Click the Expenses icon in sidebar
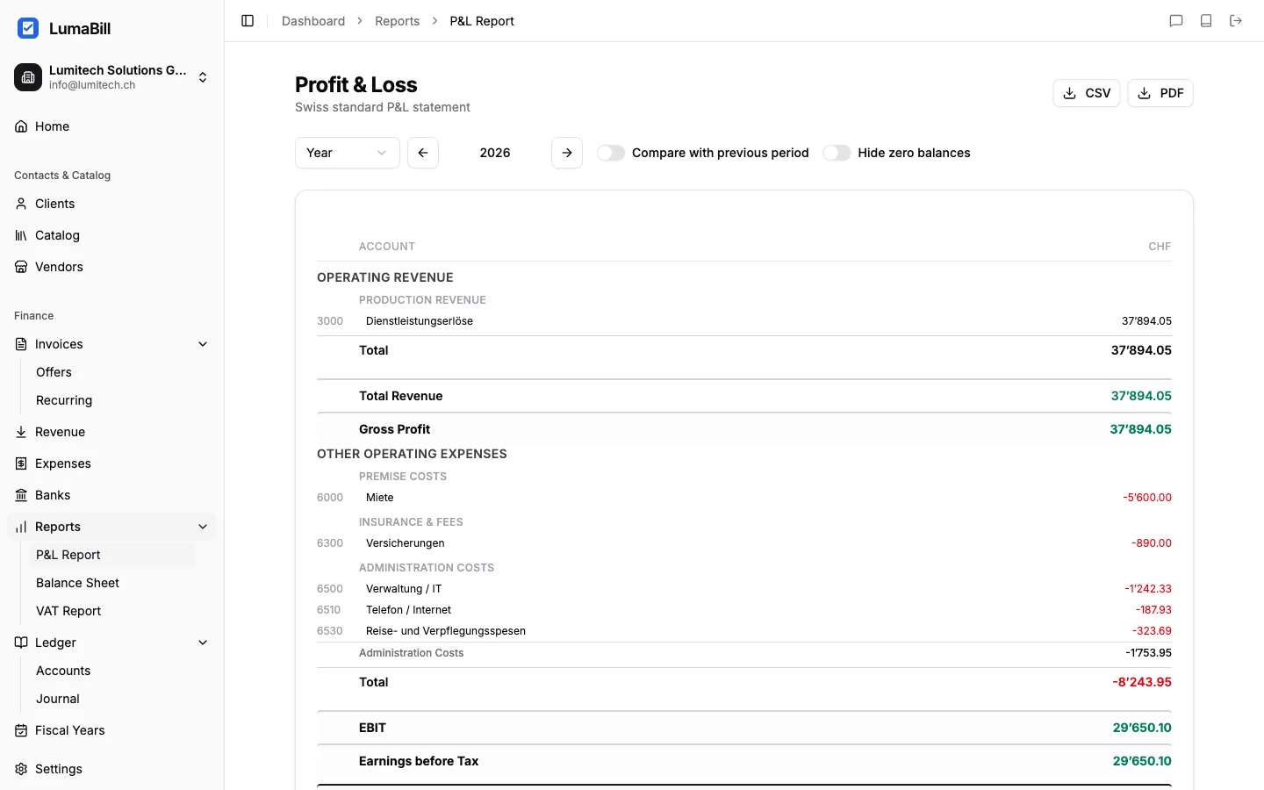 click(20, 463)
